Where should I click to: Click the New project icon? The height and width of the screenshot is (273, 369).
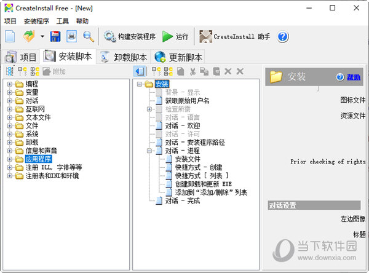tap(10, 37)
